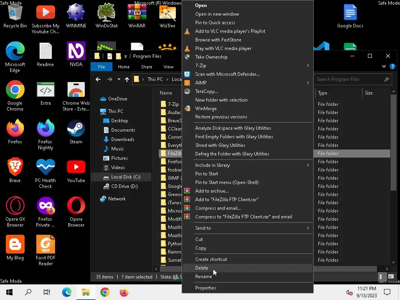Choose Take Ownership in the context menu
The height and width of the screenshot is (300, 400).
(247, 57)
